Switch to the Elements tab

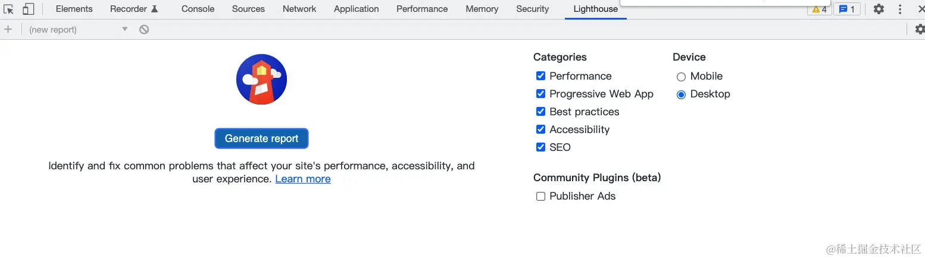point(74,9)
